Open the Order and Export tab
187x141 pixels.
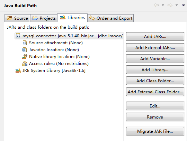110,18
